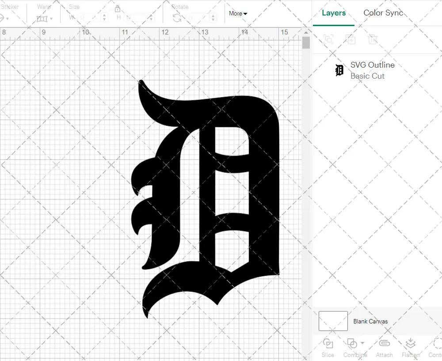Adjust the Width stepper arrows
Image resolution: width=442 pixels, height=361 pixels.
tap(104, 18)
